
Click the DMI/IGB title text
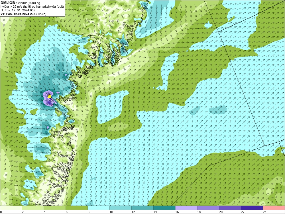tap(8, 3)
